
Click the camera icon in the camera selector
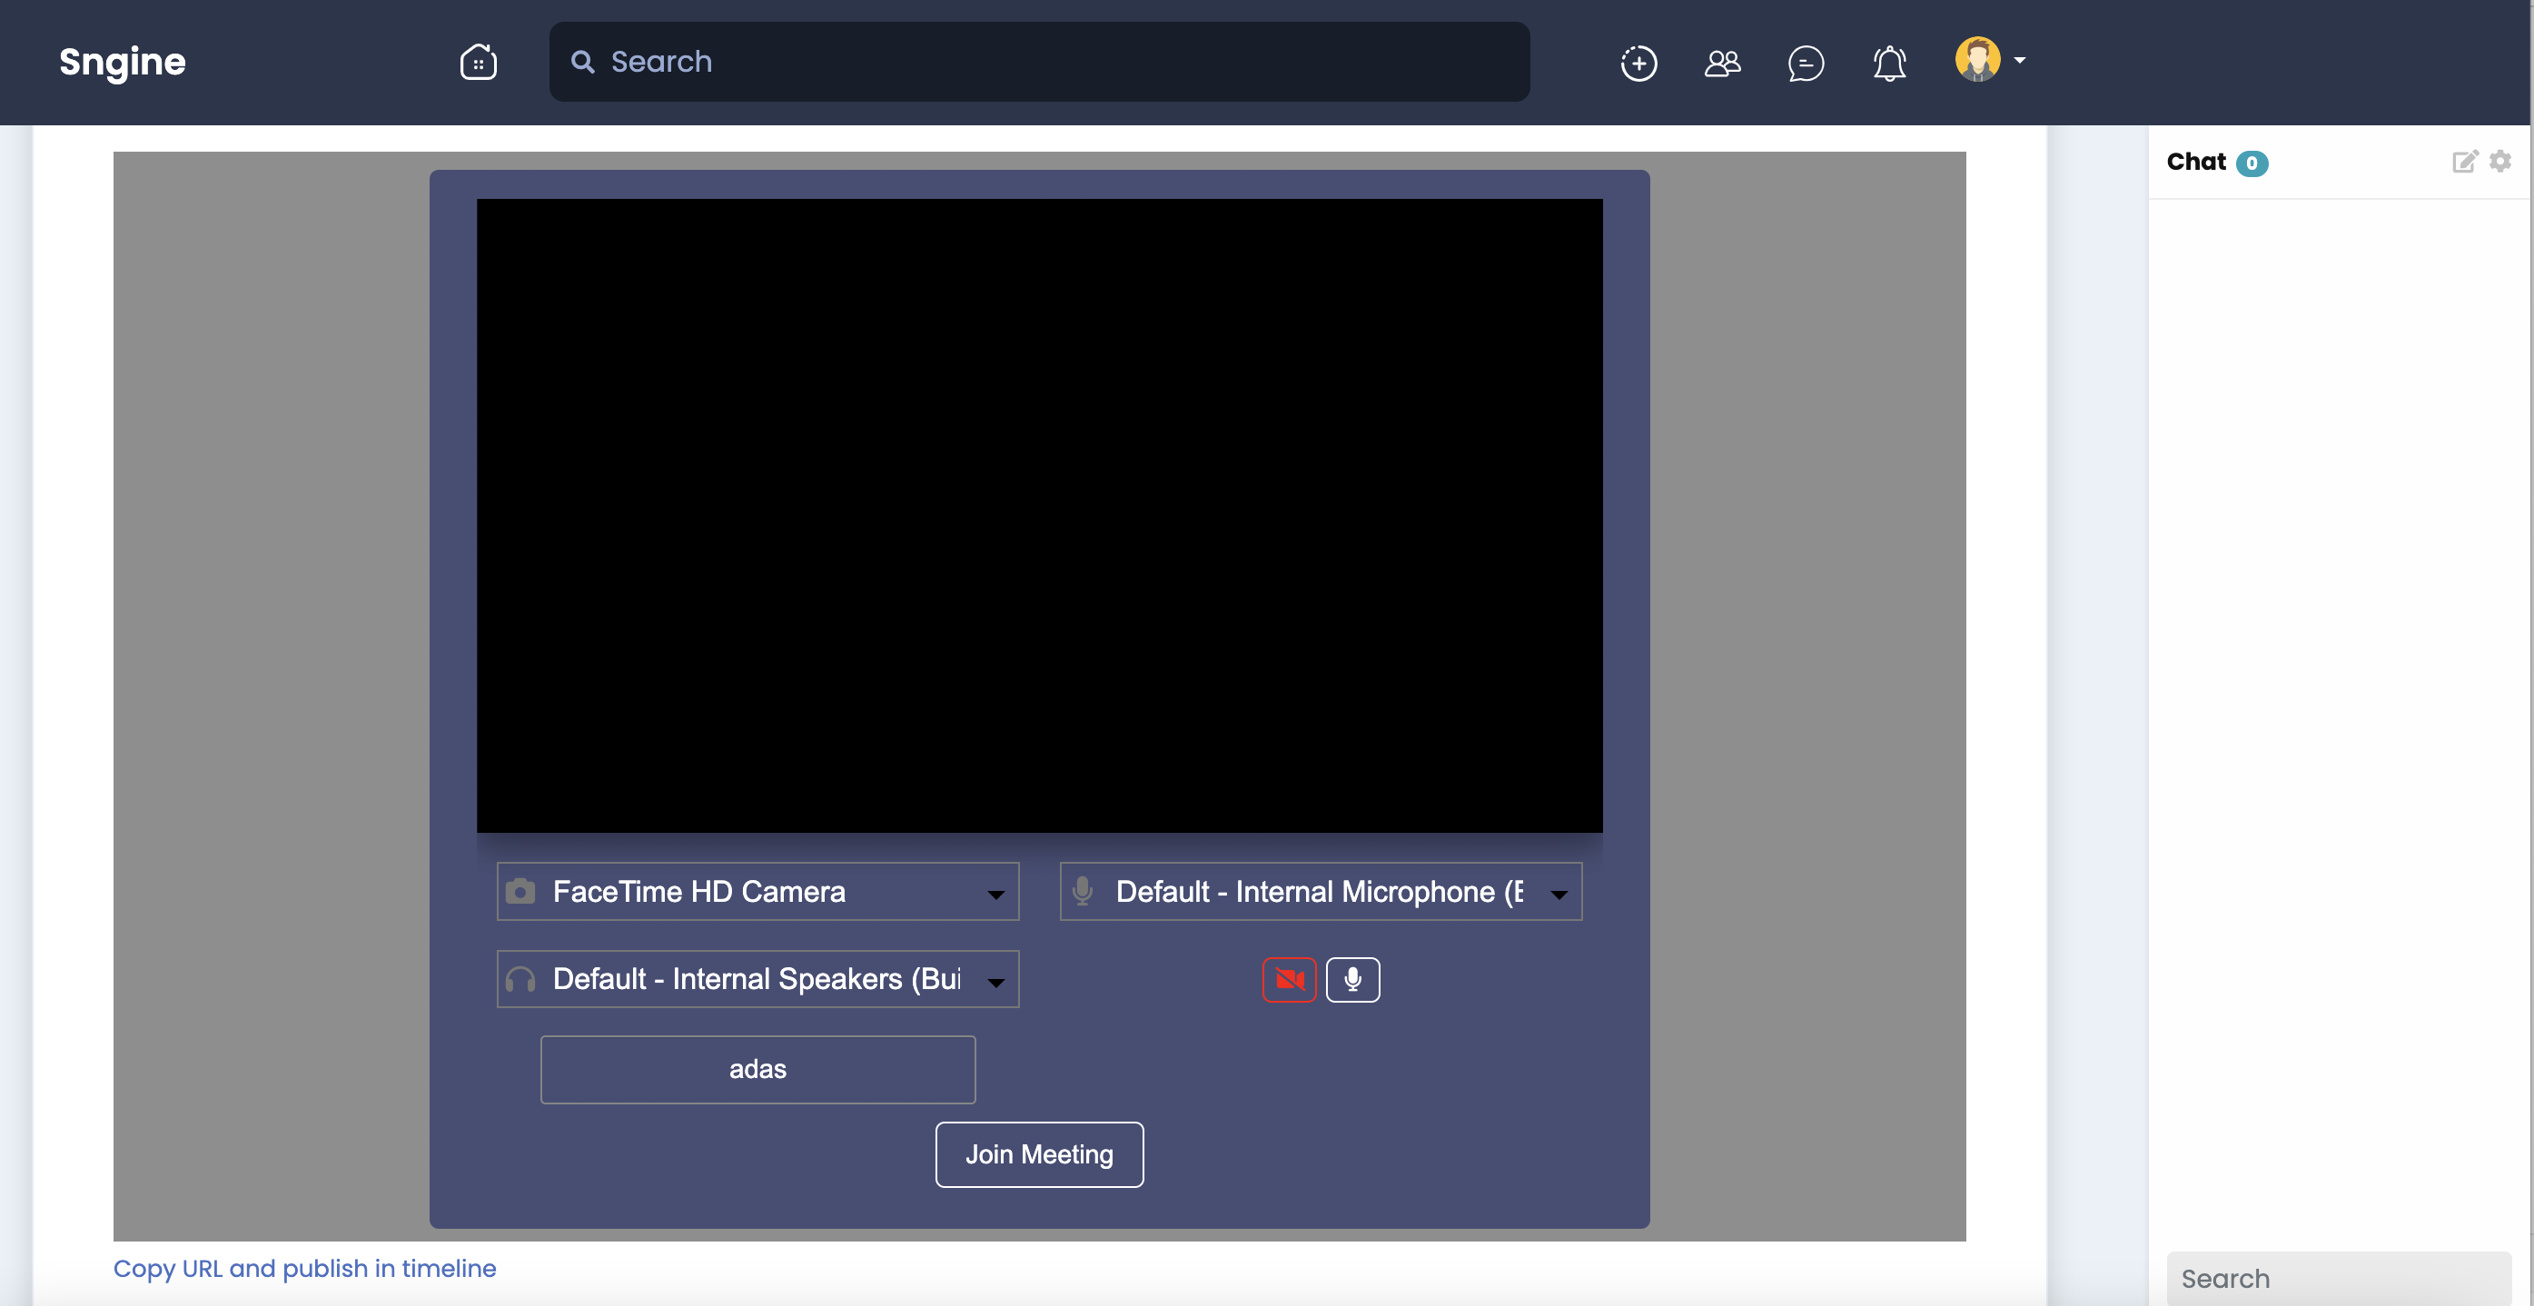[520, 891]
